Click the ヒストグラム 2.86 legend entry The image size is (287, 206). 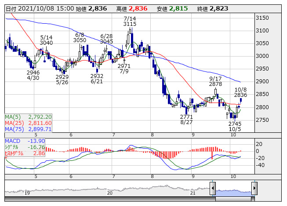(x=25, y=153)
